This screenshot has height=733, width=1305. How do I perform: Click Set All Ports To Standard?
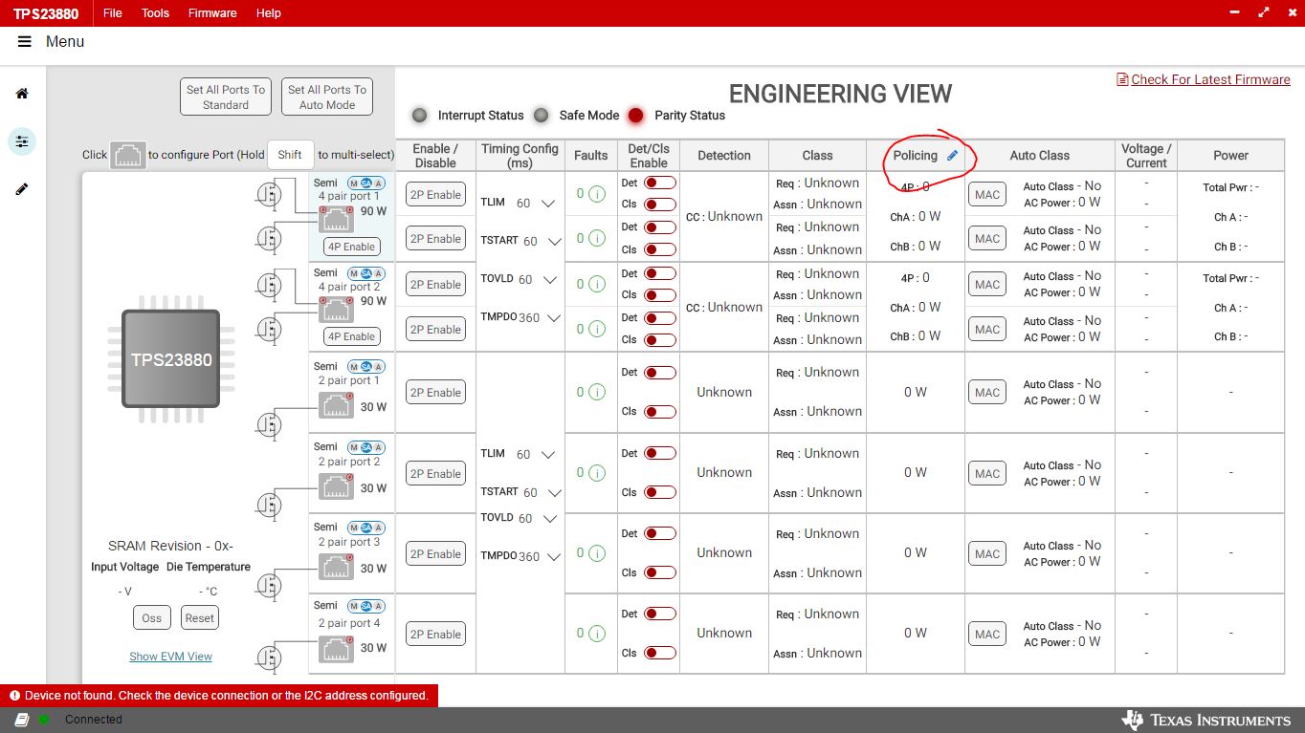pos(226,97)
